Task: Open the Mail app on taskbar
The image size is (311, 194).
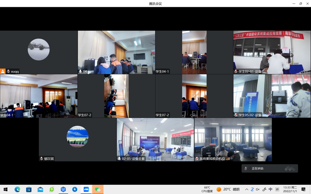Action: pos(40,189)
